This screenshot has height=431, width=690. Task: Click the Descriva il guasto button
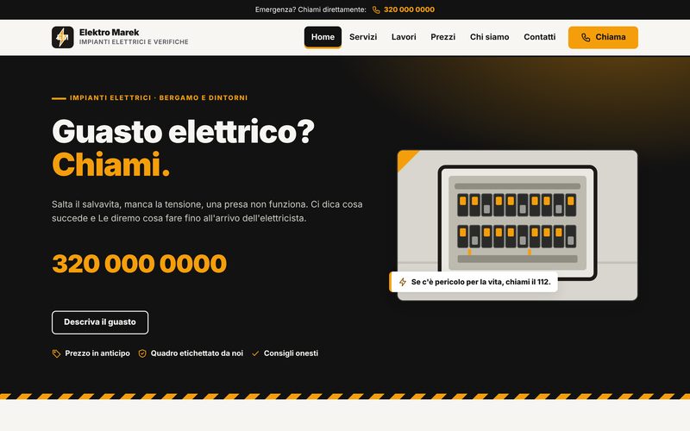(100, 322)
